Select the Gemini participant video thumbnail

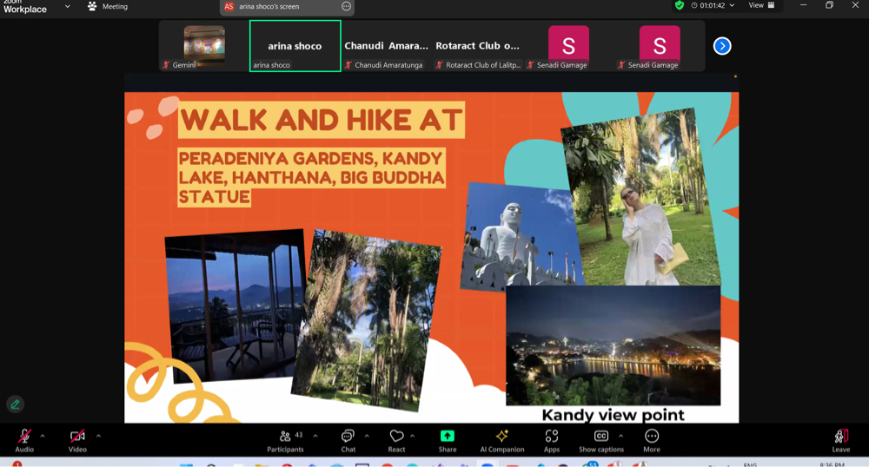click(x=204, y=45)
